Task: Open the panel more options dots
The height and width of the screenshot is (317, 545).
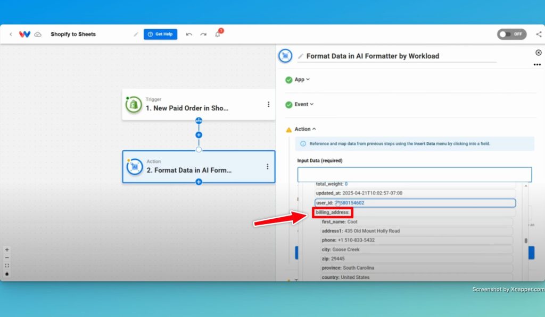Action: point(538,64)
